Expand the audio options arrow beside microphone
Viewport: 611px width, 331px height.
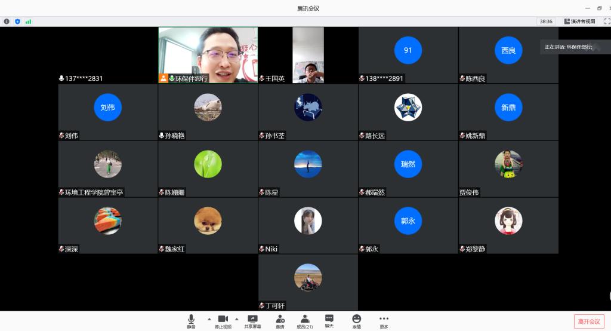[209, 318]
